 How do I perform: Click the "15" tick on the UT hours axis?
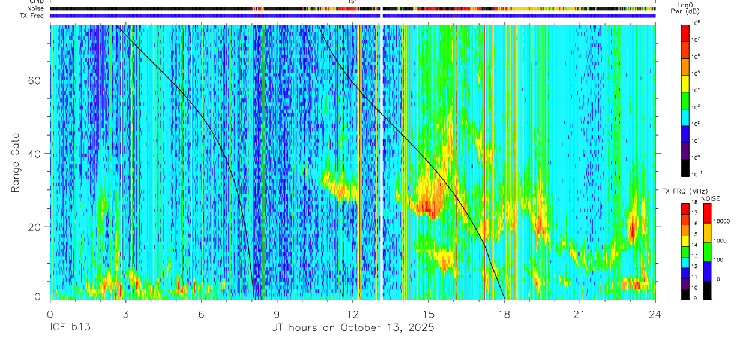[428, 314]
